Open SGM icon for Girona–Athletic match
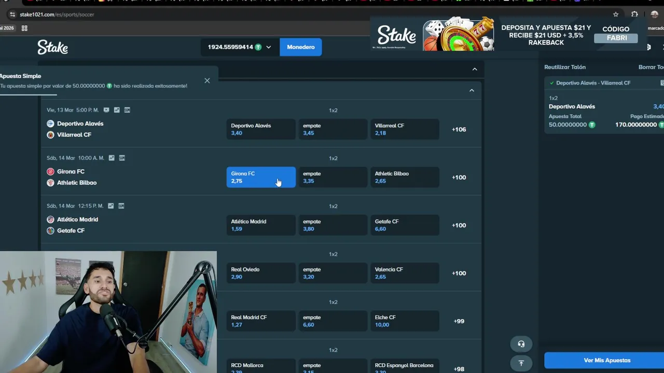Image resolution: width=664 pixels, height=373 pixels. [122, 158]
